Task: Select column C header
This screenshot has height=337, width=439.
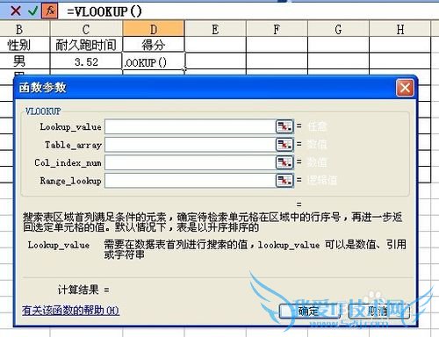Action: (86, 30)
